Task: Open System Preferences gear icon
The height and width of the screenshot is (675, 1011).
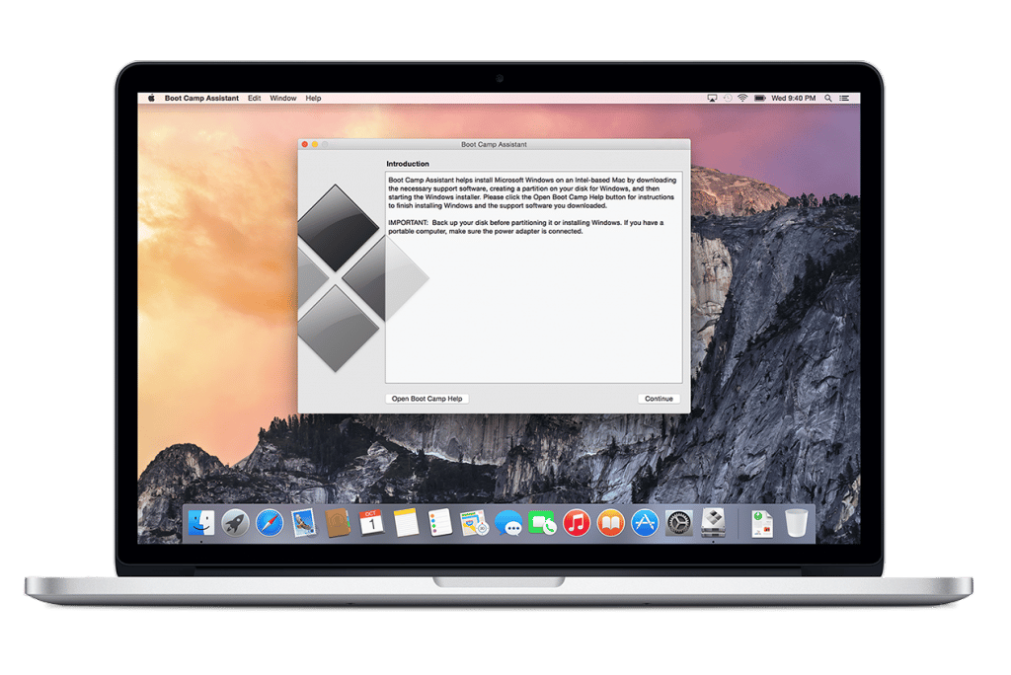Action: (679, 523)
